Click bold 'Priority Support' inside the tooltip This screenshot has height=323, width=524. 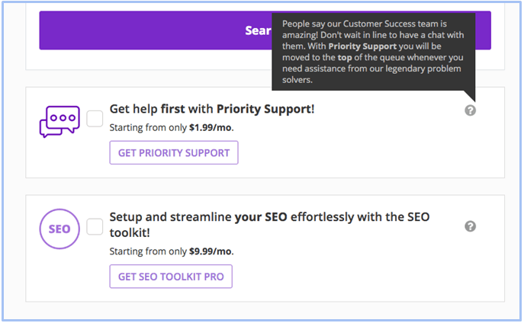(x=362, y=46)
